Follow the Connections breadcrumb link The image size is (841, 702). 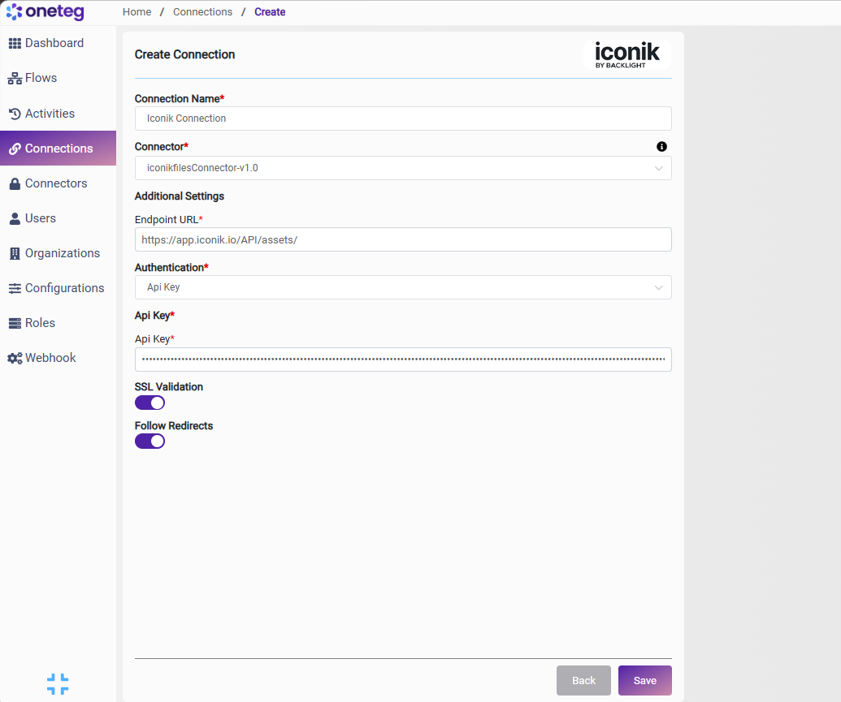tap(203, 12)
